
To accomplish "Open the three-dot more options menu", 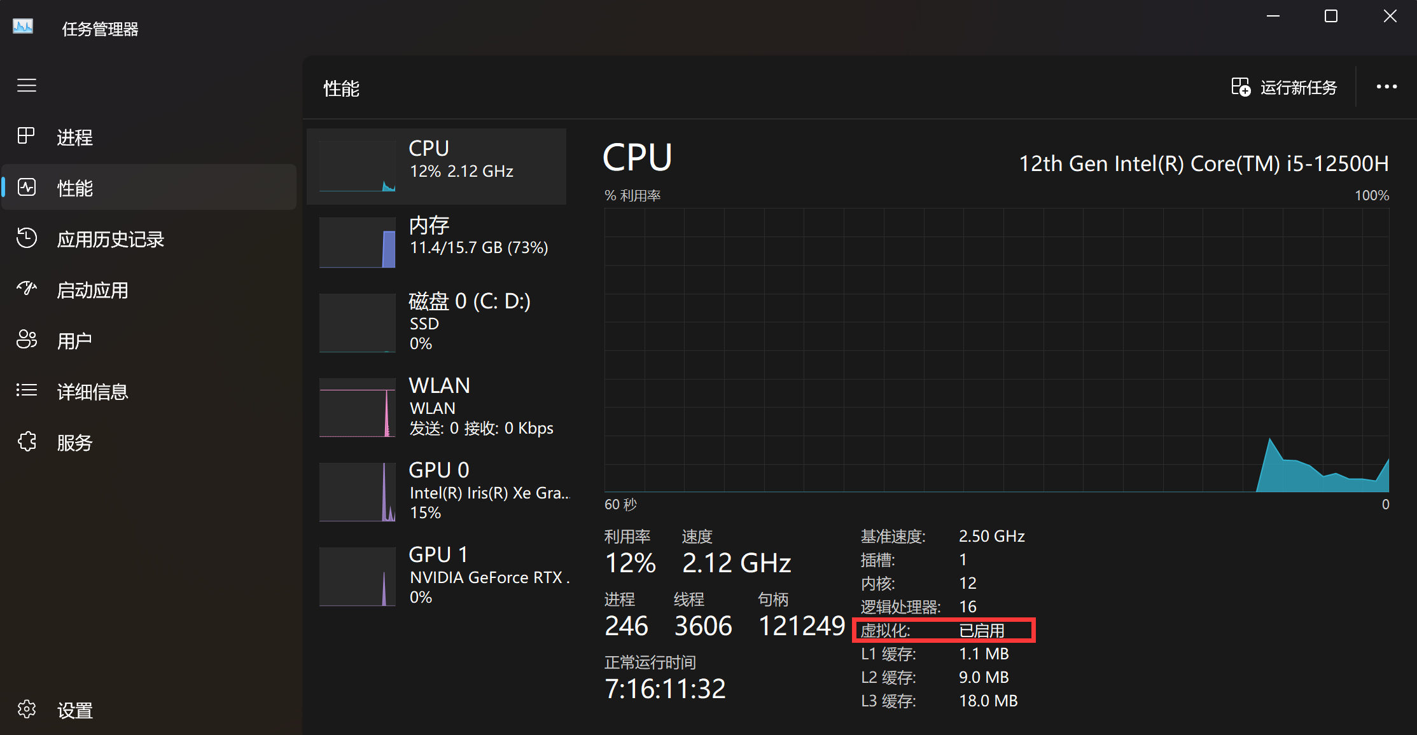I will 1386,87.
